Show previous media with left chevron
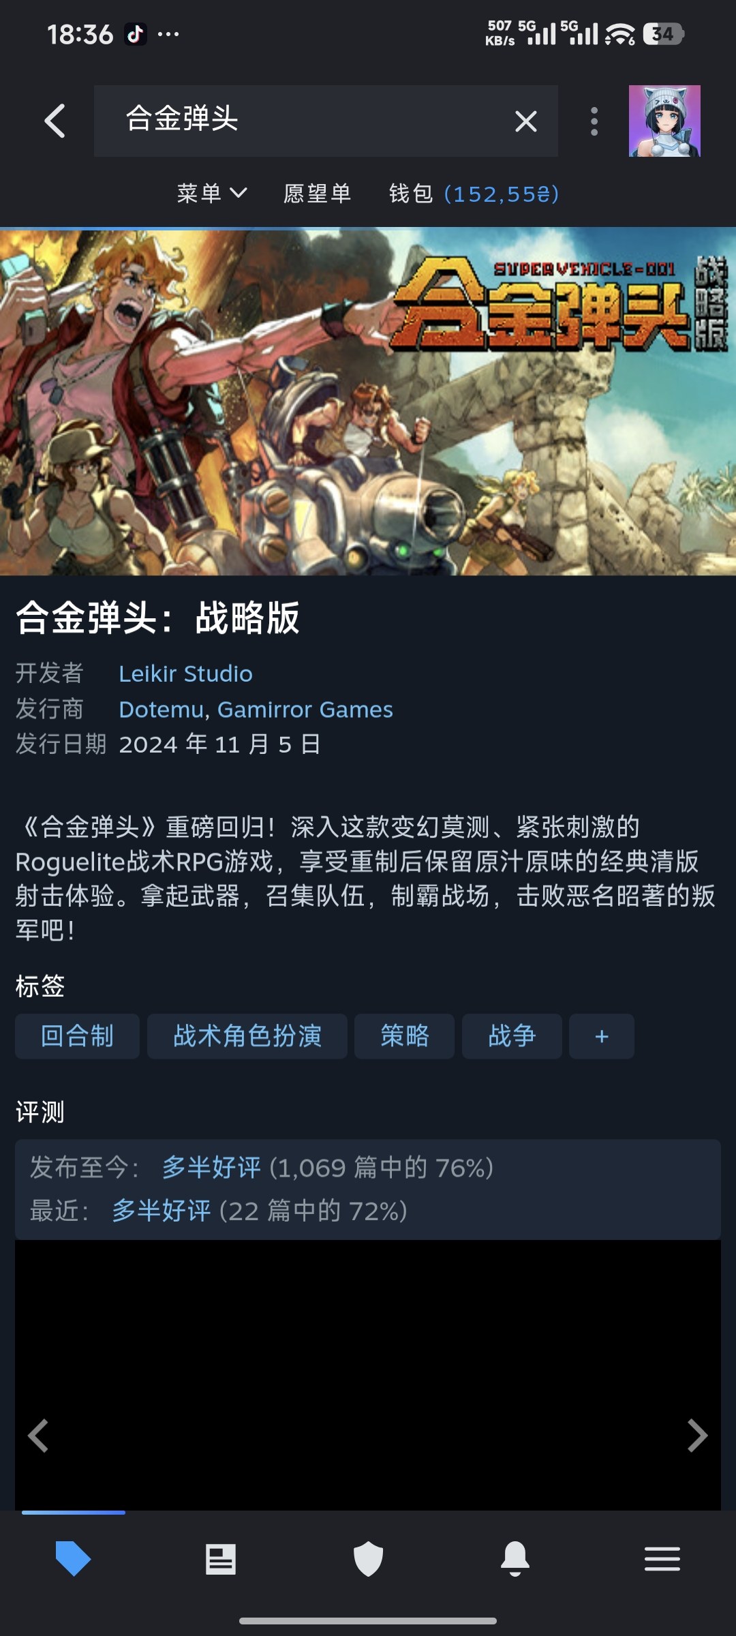This screenshot has width=736, height=1636. 38,1436
